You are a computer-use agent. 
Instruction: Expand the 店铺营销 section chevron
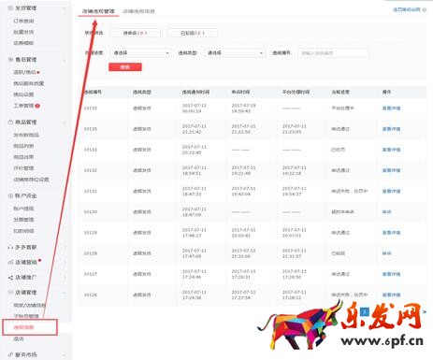65,263
